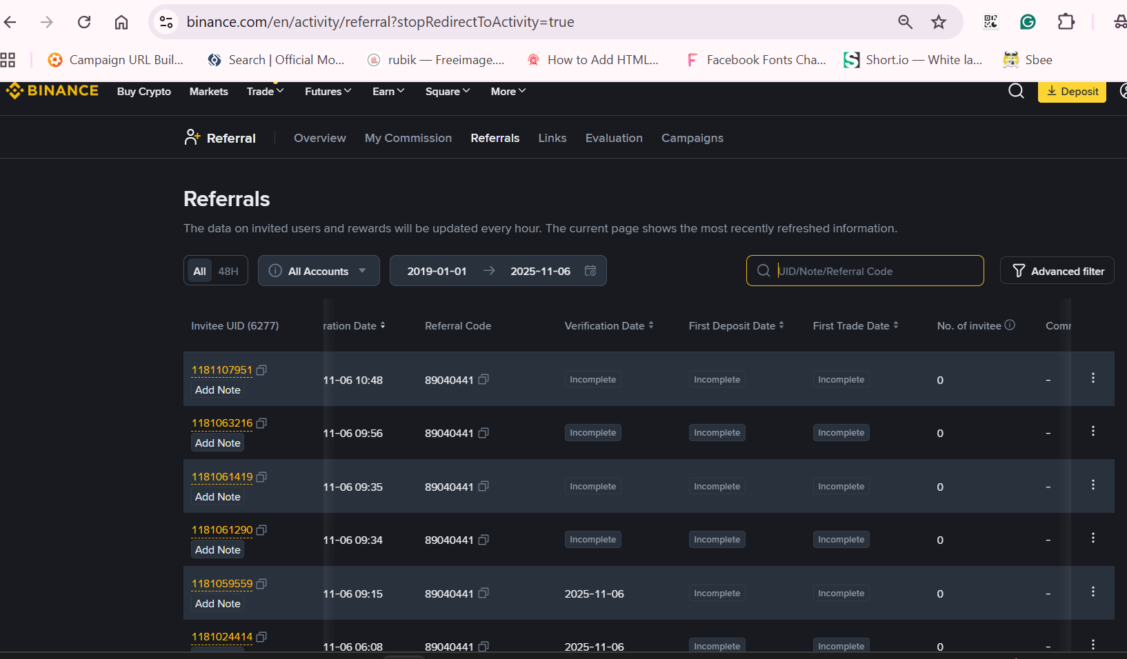Copy invitee UID 1181061290
The height and width of the screenshot is (659, 1127).
point(261,530)
